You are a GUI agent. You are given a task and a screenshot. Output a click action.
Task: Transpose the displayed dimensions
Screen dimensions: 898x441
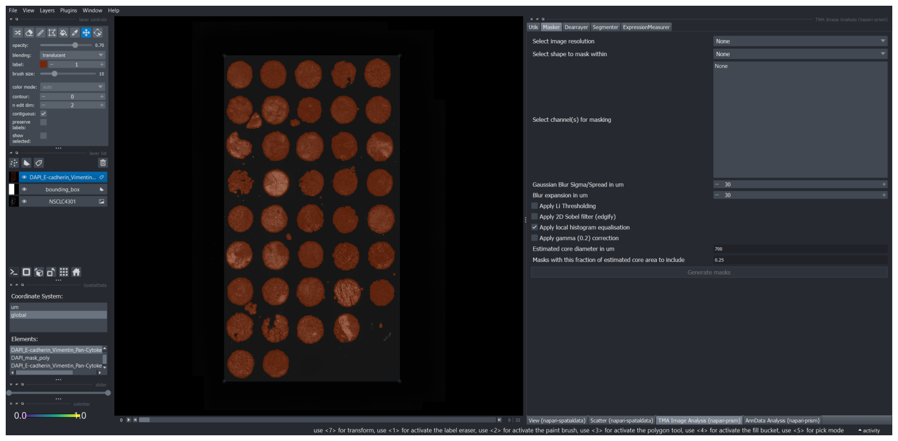[x=51, y=272]
